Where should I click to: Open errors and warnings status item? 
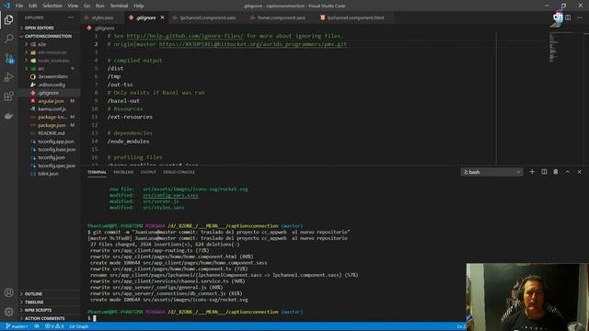54,326
